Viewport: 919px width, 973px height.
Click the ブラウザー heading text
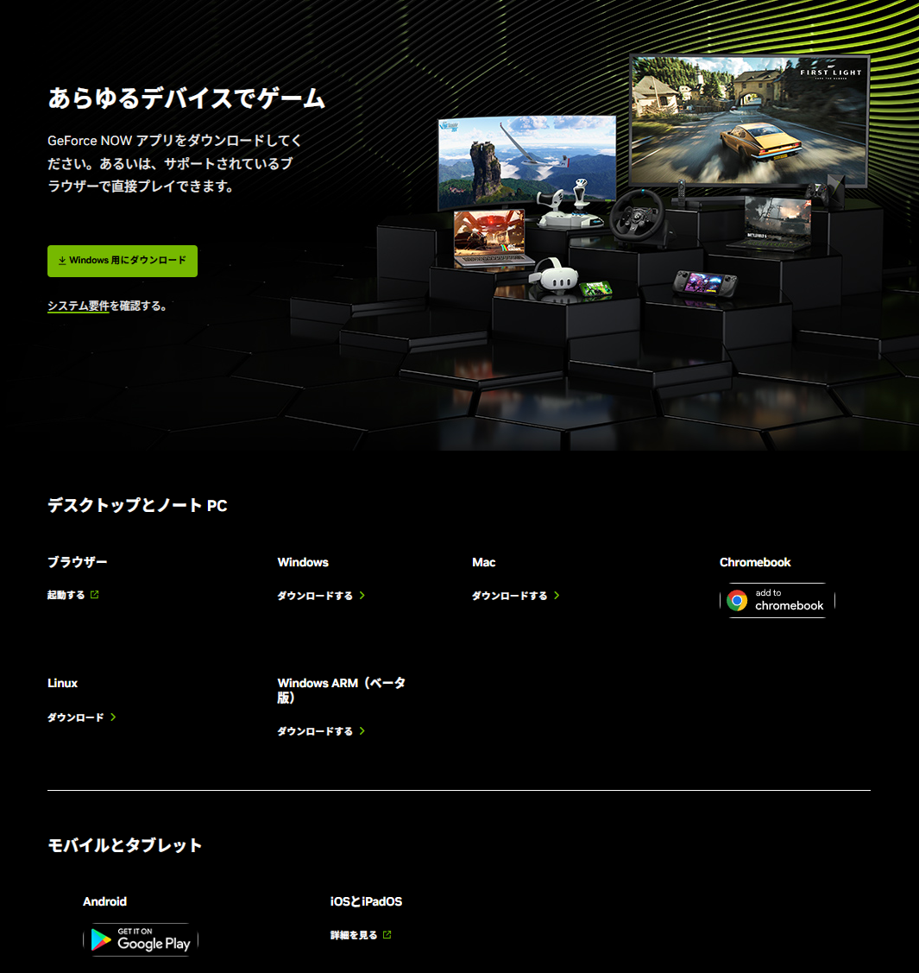coord(78,562)
